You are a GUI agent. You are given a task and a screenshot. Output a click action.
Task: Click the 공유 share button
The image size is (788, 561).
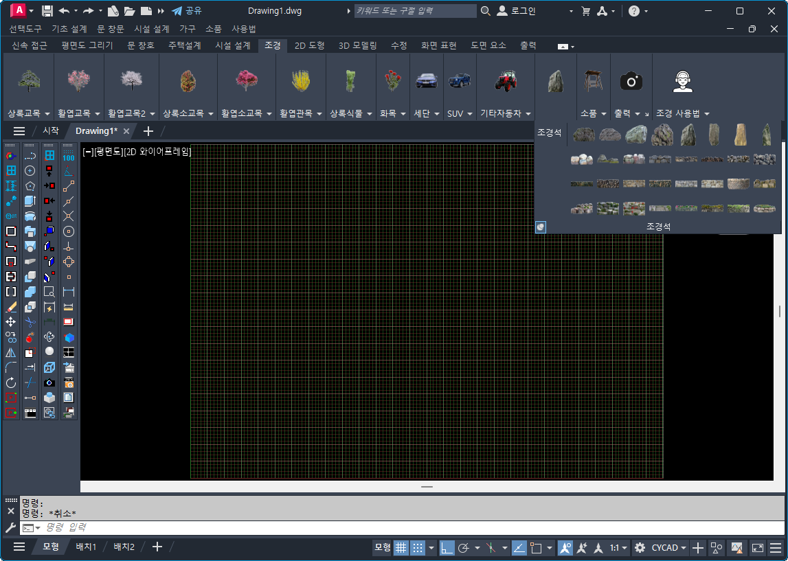click(x=187, y=11)
